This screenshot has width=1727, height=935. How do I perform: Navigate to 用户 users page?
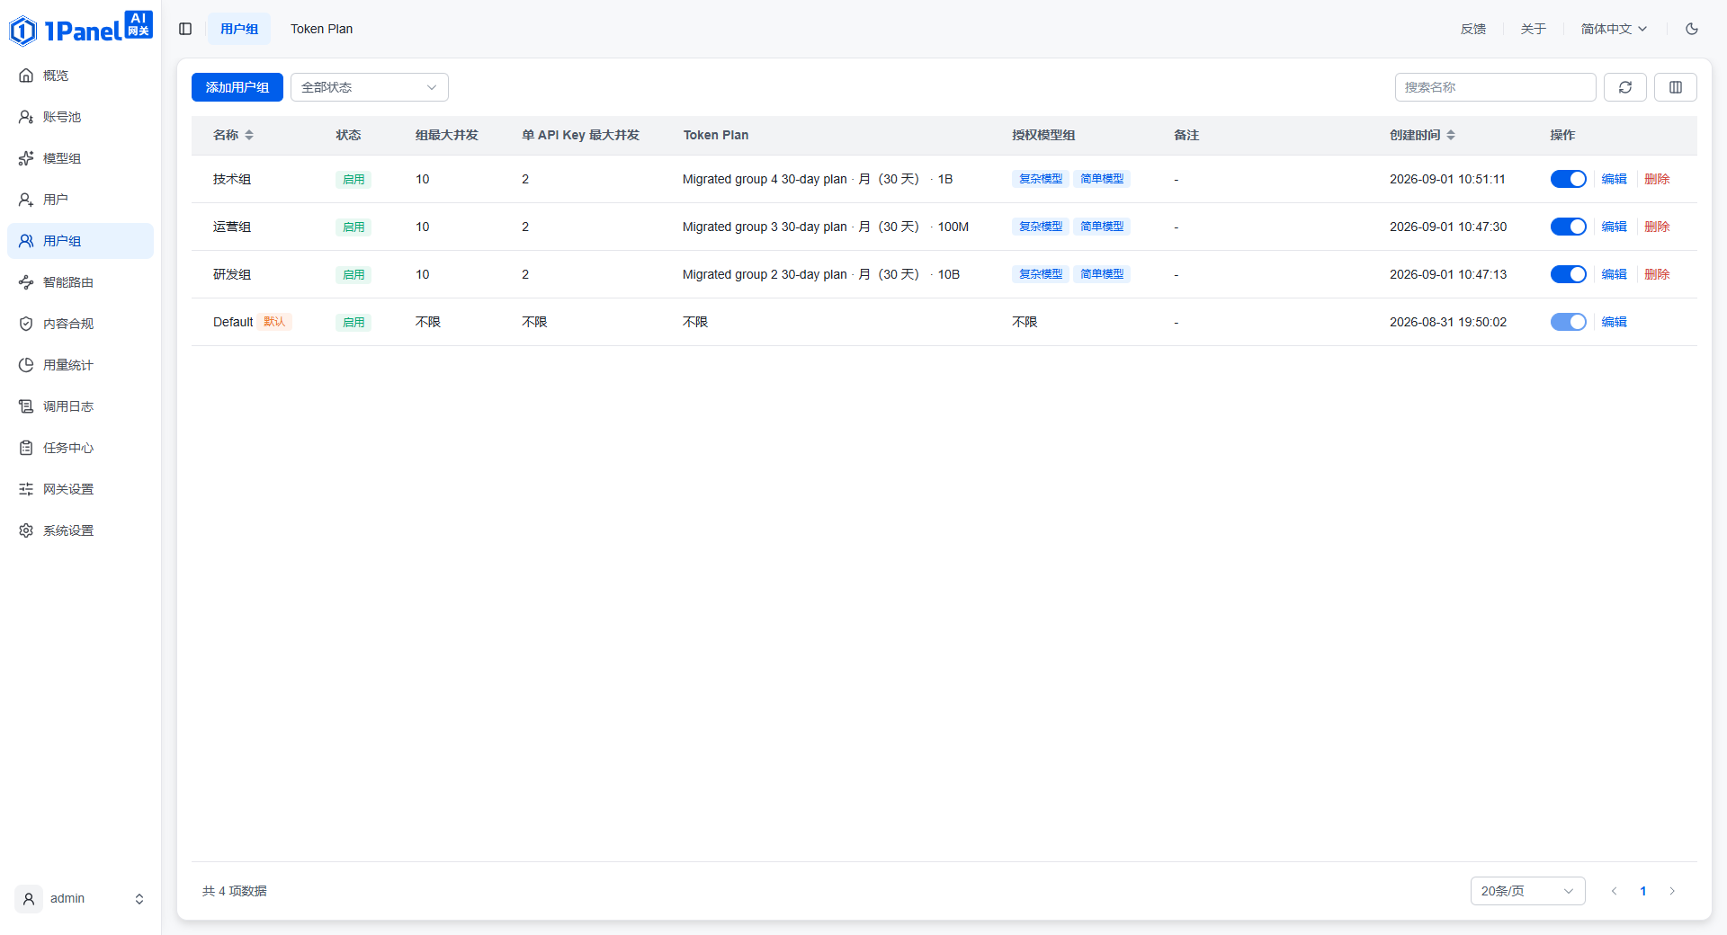(x=81, y=200)
